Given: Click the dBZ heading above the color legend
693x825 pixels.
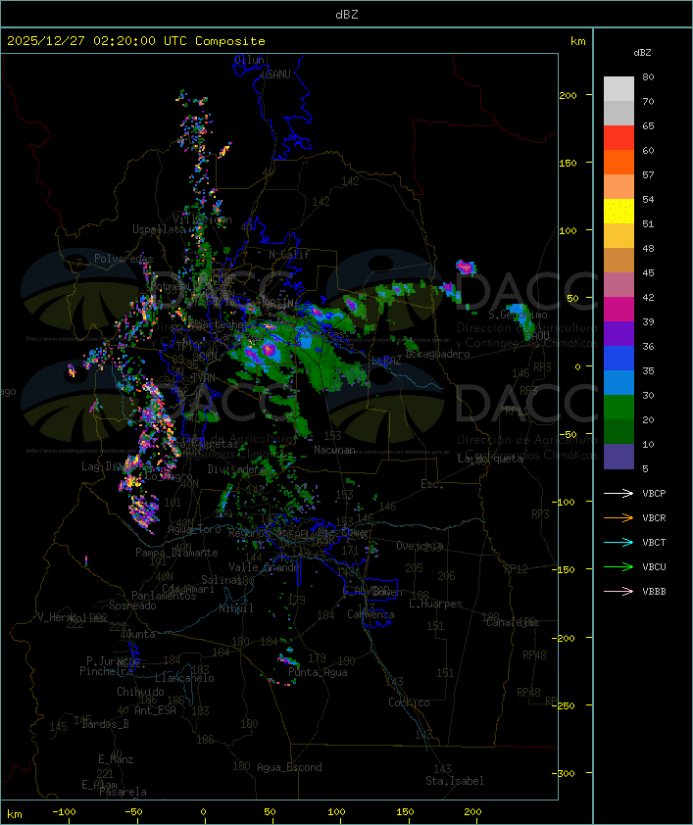Looking at the screenshot, I should pos(642,53).
